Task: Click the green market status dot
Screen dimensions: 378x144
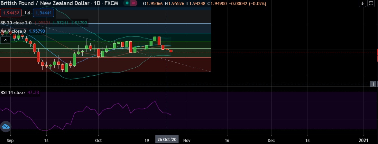Action: (x=127, y=4)
